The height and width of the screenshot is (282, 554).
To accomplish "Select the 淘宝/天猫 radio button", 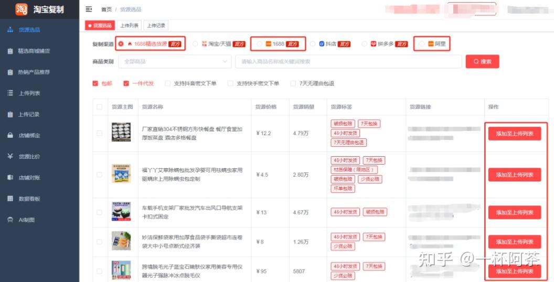I will [x=195, y=44].
